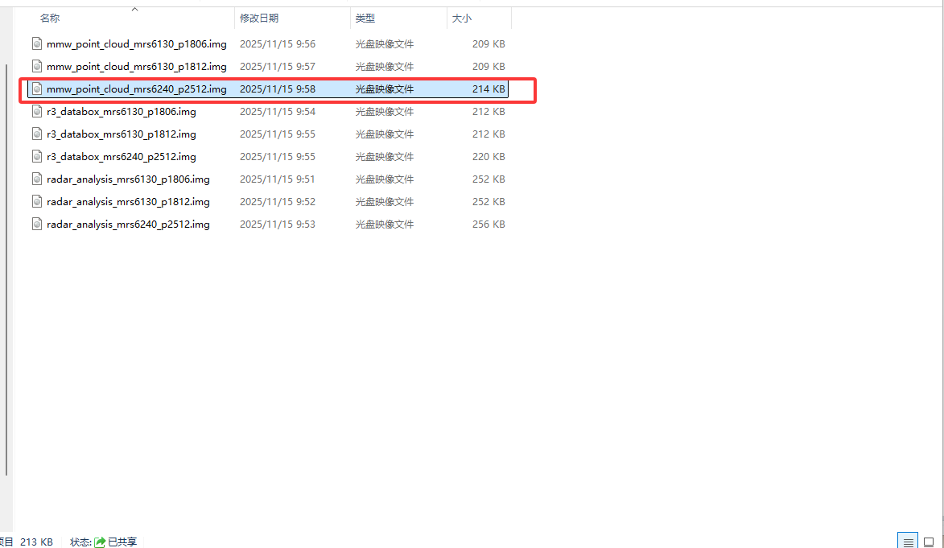The width and height of the screenshot is (944, 548).
Task: Click the shared status icon in status bar
Action: pyautogui.click(x=100, y=542)
